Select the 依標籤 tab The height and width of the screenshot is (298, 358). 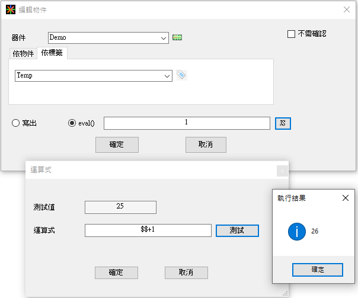(x=52, y=53)
